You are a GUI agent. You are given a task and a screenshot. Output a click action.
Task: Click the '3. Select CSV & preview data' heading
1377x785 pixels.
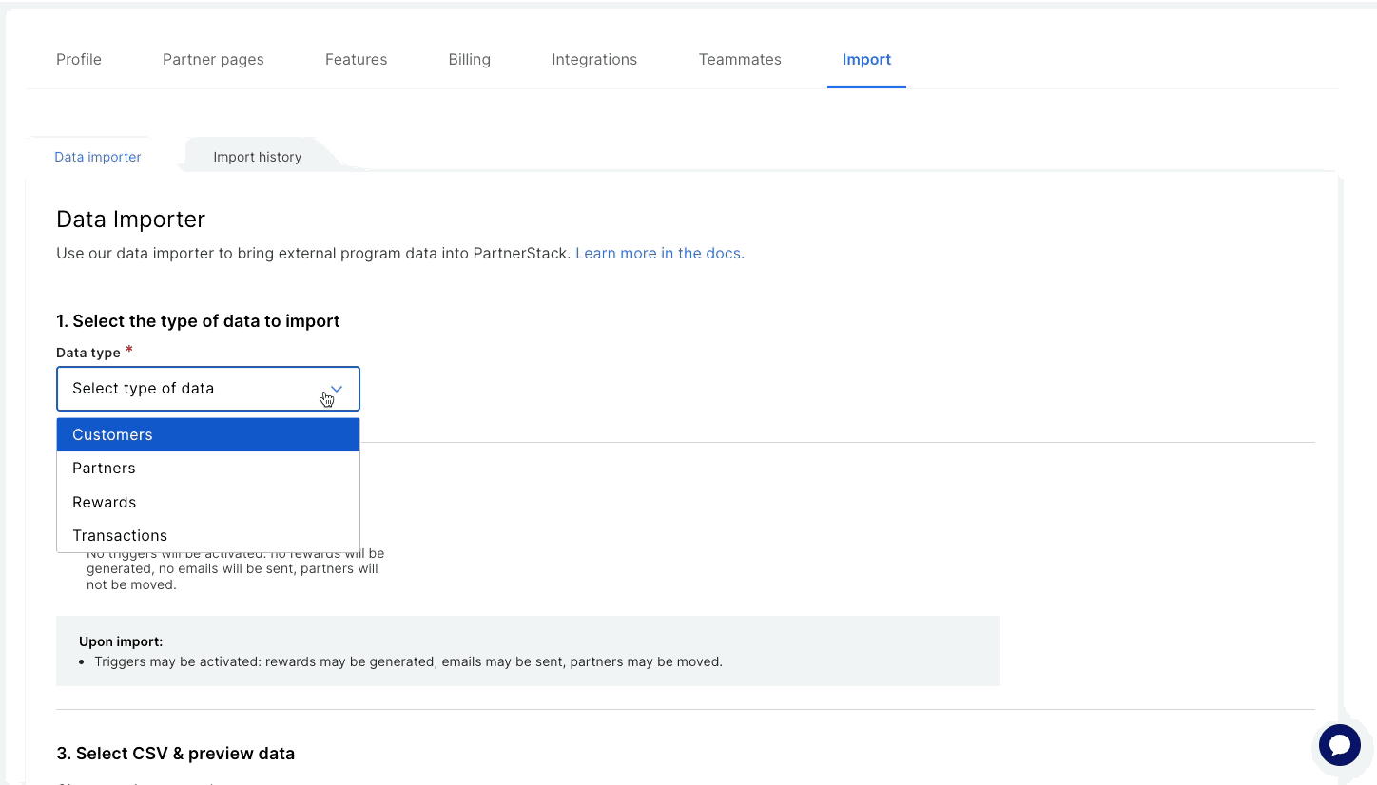click(176, 754)
